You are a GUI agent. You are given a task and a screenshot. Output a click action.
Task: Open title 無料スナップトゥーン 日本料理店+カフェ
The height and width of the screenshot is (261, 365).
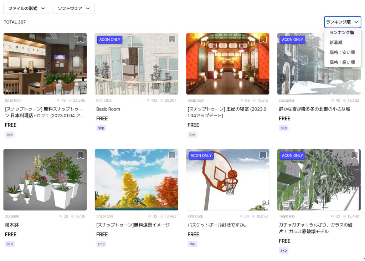tap(45, 112)
